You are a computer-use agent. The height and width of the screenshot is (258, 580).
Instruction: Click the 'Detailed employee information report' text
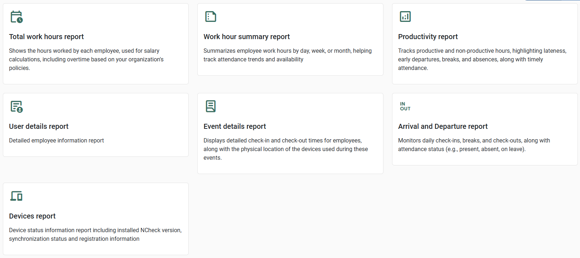point(56,141)
